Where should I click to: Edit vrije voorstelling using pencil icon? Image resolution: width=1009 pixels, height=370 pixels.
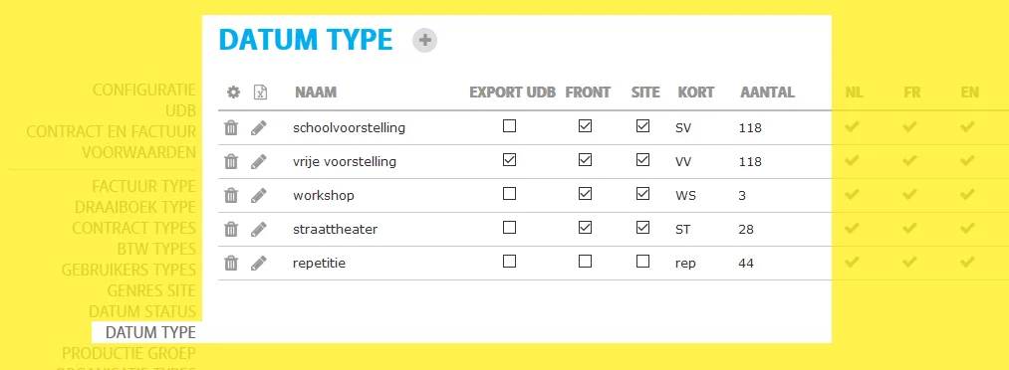pos(258,161)
